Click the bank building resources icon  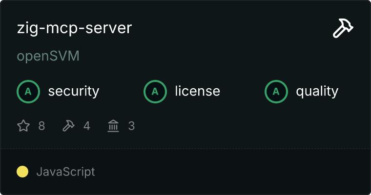tap(113, 126)
